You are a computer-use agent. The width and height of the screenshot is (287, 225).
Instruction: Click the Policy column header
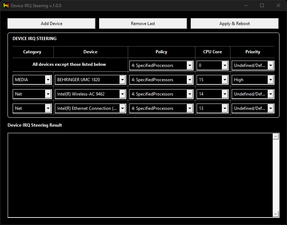pyautogui.click(x=161, y=52)
